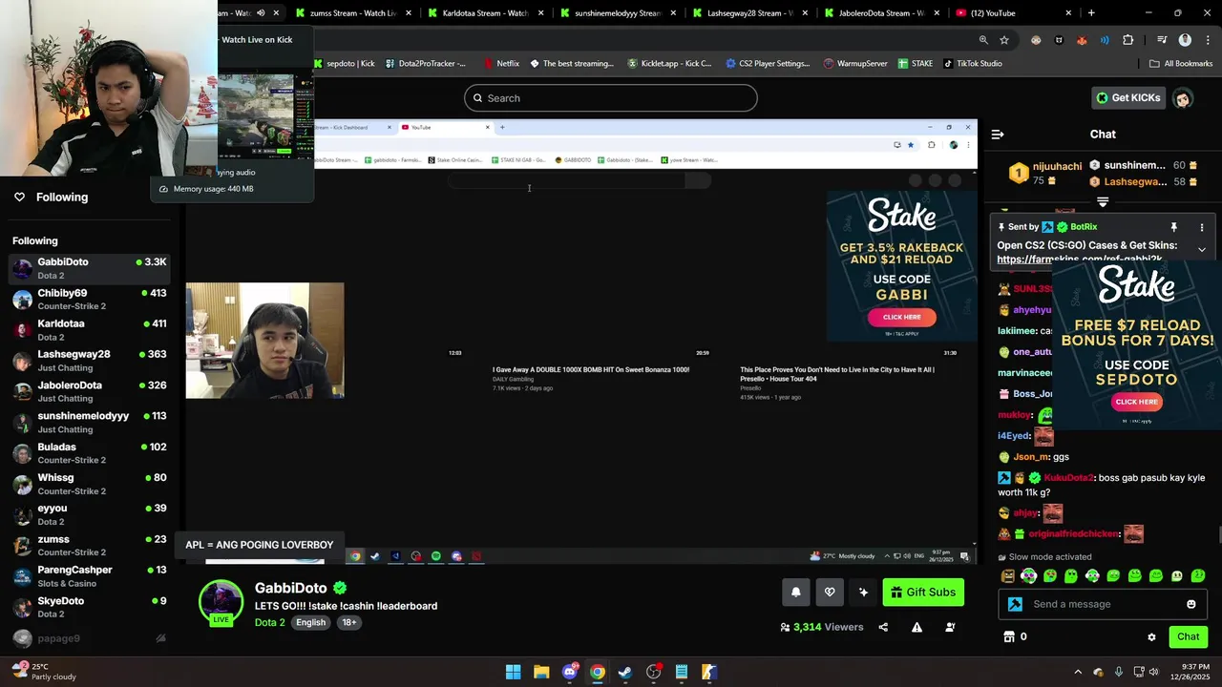Open Steam from the taskbar
The height and width of the screenshot is (687, 1222).
[625, 672]
